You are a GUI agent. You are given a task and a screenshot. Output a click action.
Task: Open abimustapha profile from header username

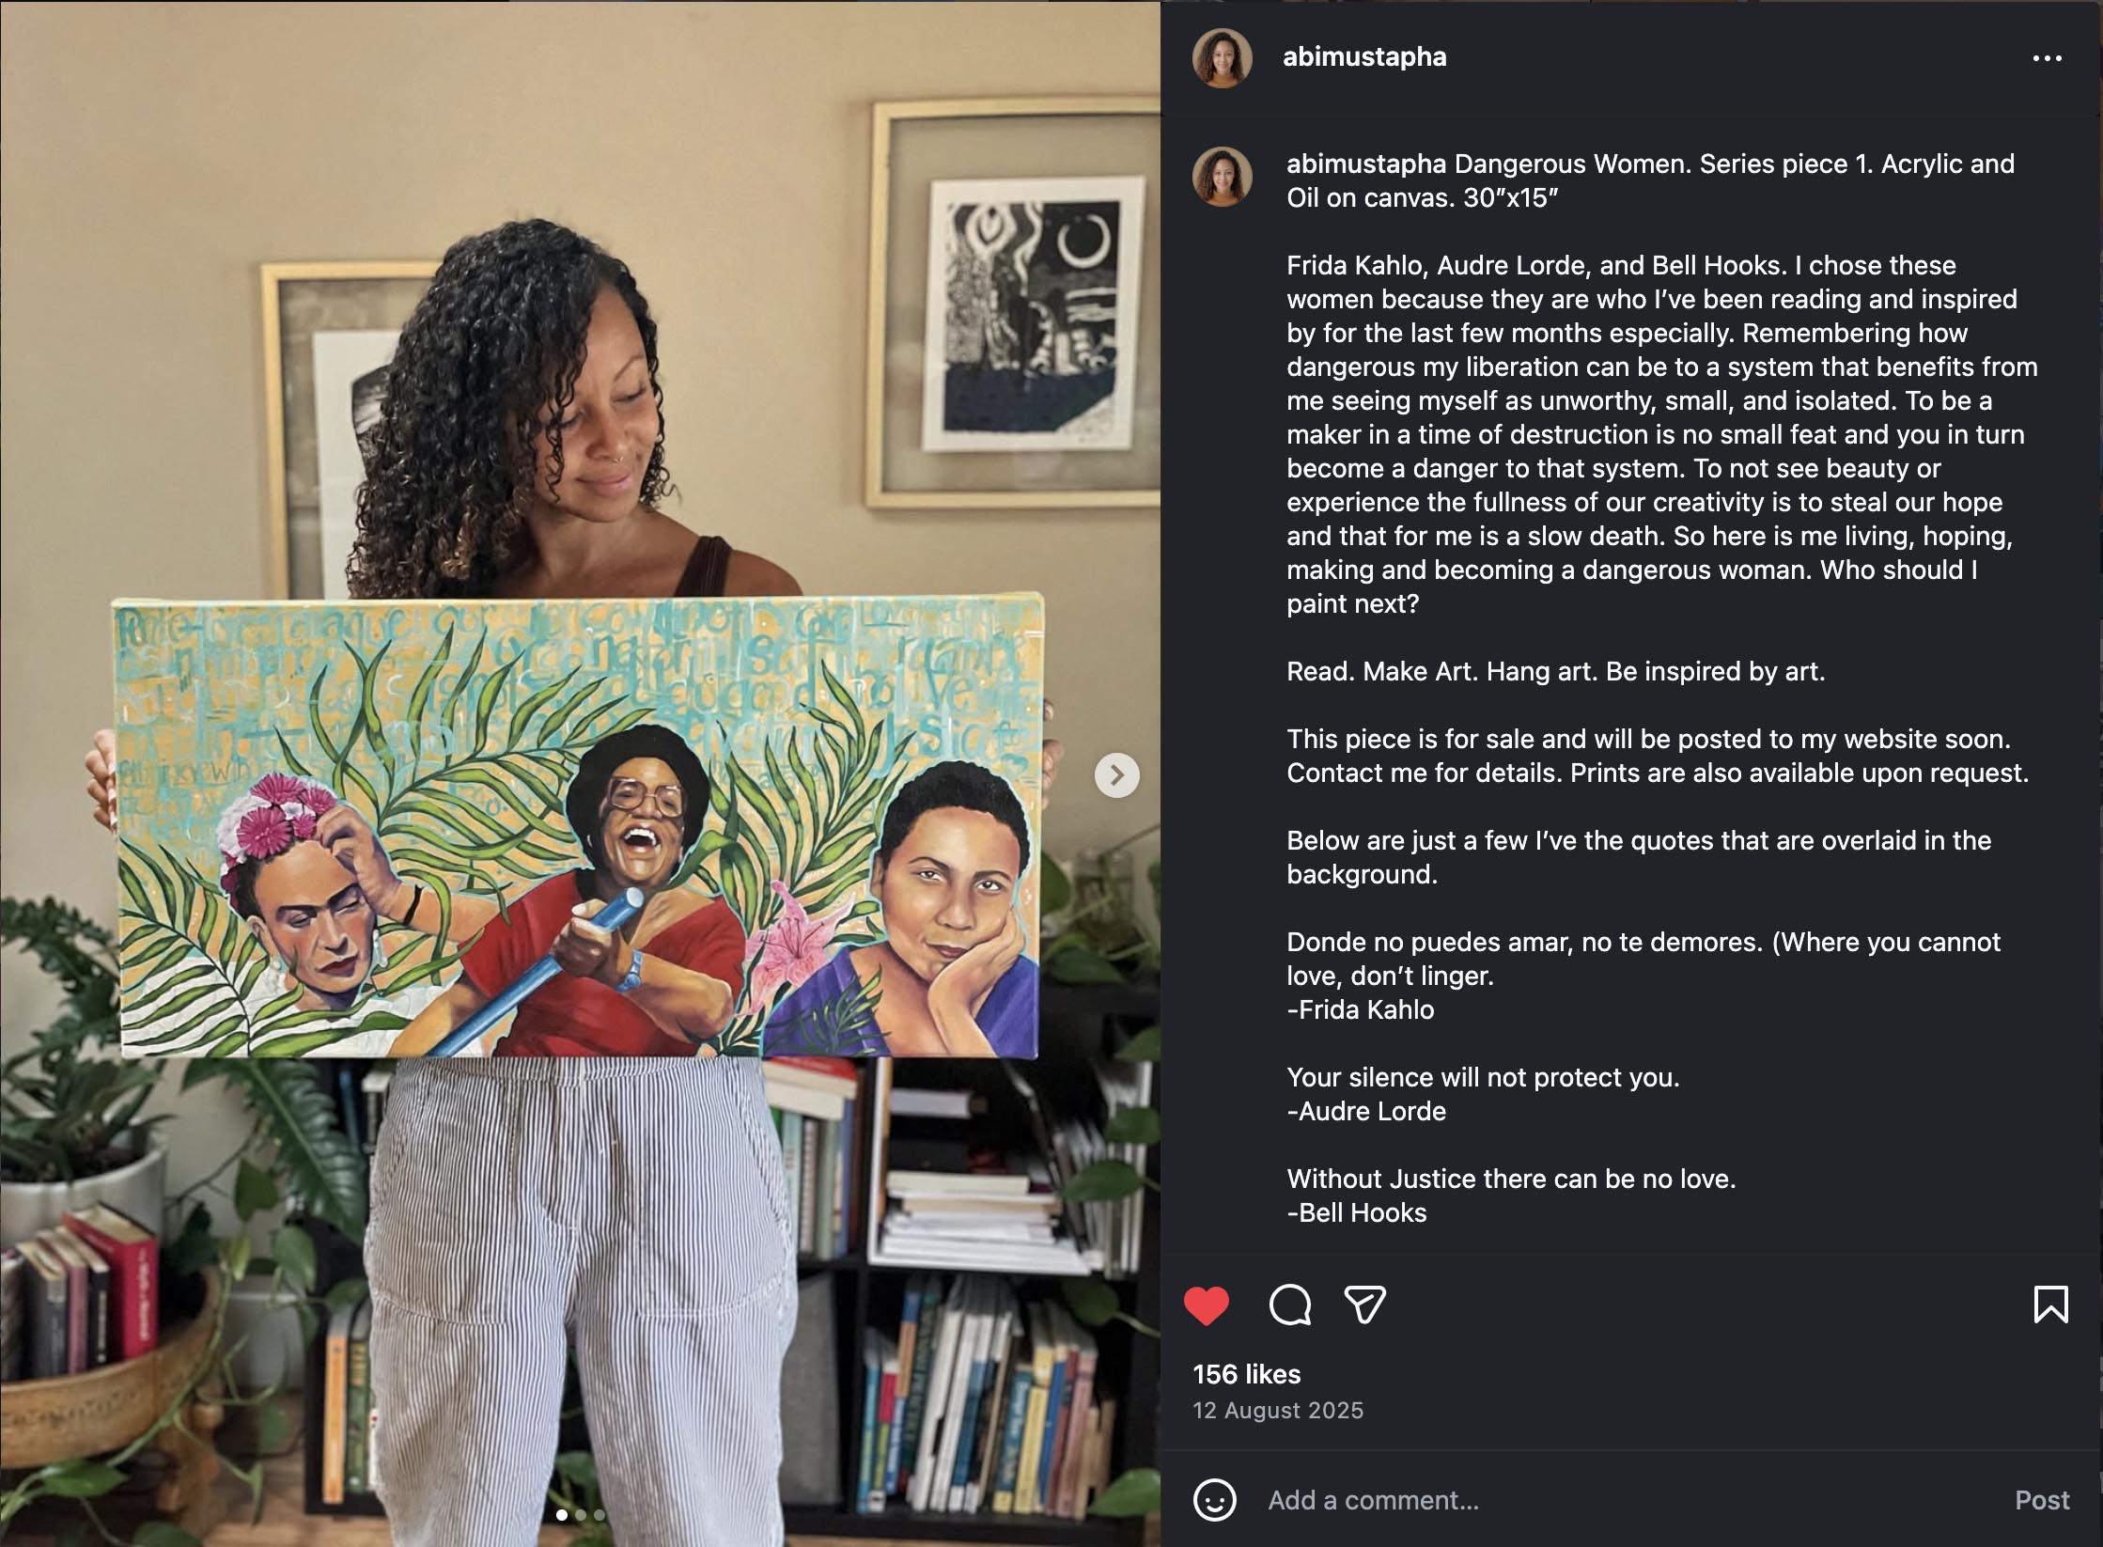1364,56
